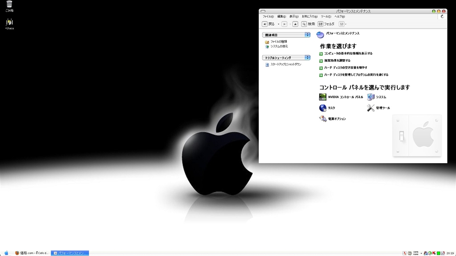Open the ヘルプ menu
This screenshot has height=256, width=456.
click(339, 16)
